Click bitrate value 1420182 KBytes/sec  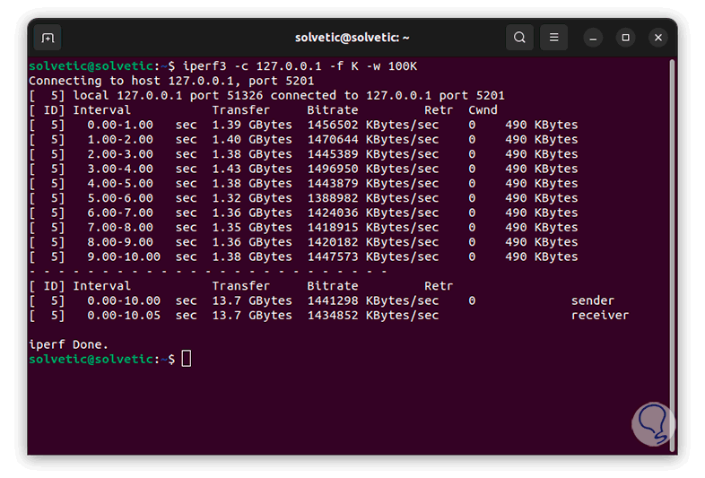click(x=373, y=242)
